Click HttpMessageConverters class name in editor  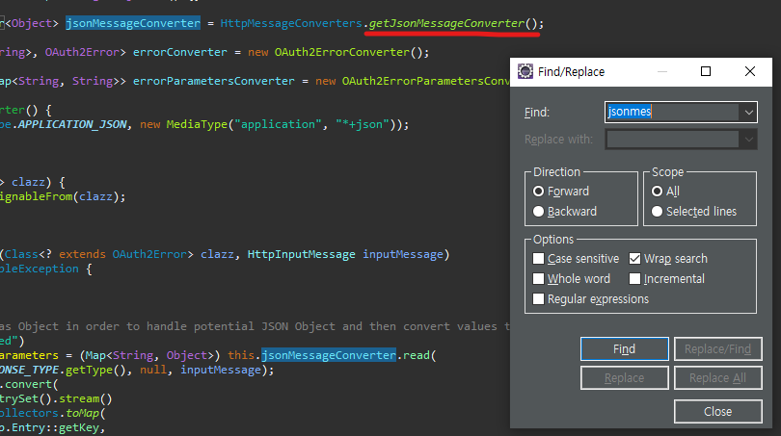pyautogui.click(x=291, y=23)
